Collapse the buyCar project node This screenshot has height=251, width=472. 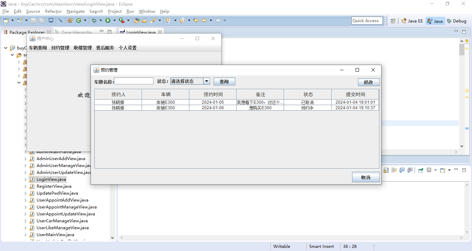[x=6, y=48]
